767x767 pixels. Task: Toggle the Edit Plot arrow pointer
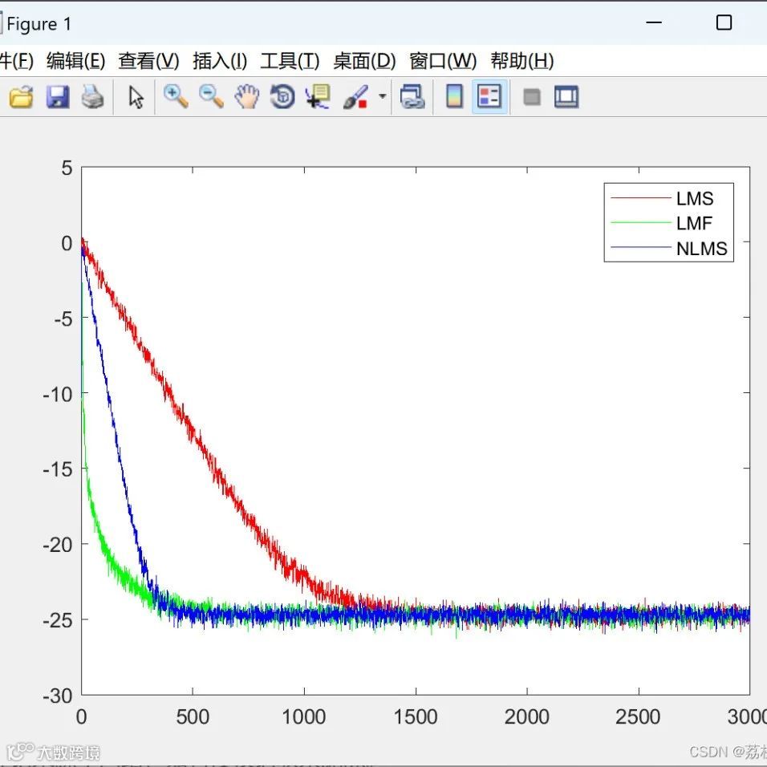(136, 98)
